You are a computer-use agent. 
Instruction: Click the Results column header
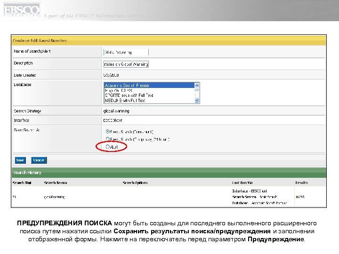pyautogui.click(x=301, y=183)
